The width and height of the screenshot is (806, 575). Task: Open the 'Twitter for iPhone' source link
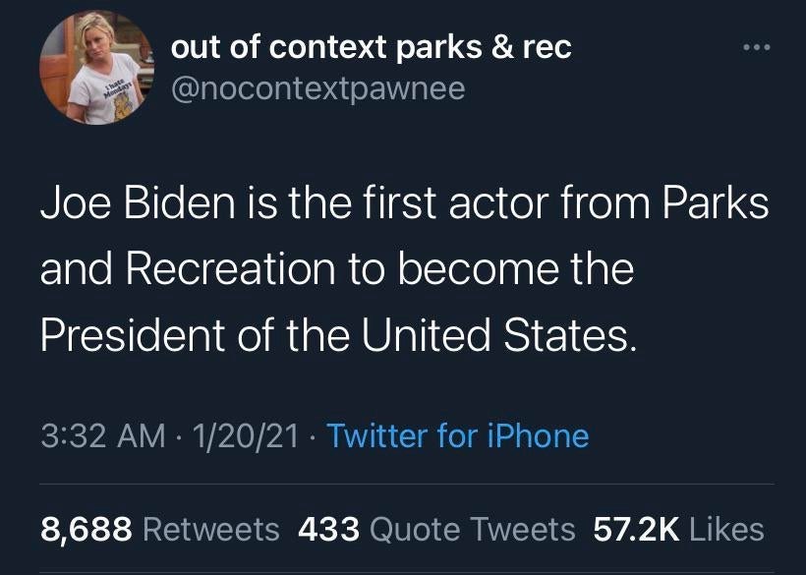coord(457,435)
